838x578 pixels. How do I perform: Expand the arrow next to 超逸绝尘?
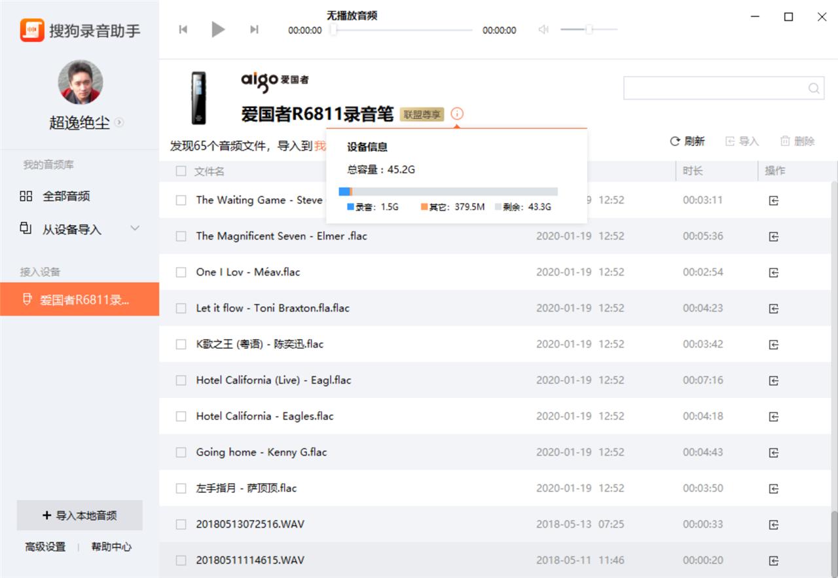120,122
